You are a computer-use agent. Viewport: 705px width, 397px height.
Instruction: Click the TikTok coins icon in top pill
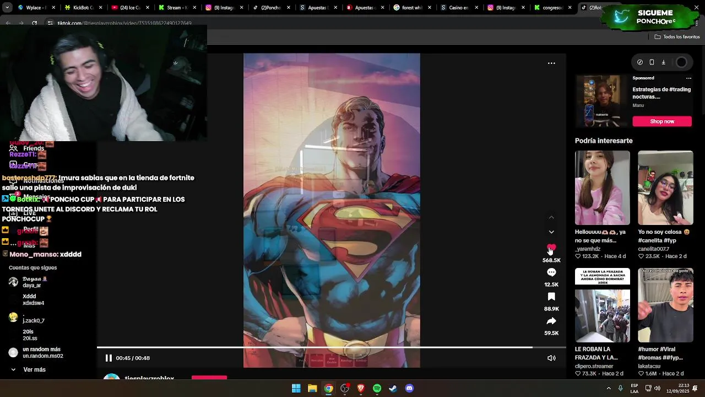click(640, 62)
